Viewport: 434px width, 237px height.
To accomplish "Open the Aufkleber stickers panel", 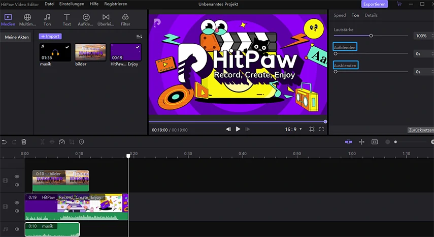I will [86, 17].
